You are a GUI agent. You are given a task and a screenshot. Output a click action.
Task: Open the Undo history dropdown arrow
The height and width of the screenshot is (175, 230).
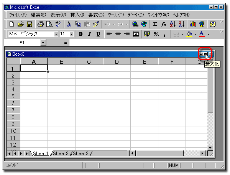click(113, 25)
